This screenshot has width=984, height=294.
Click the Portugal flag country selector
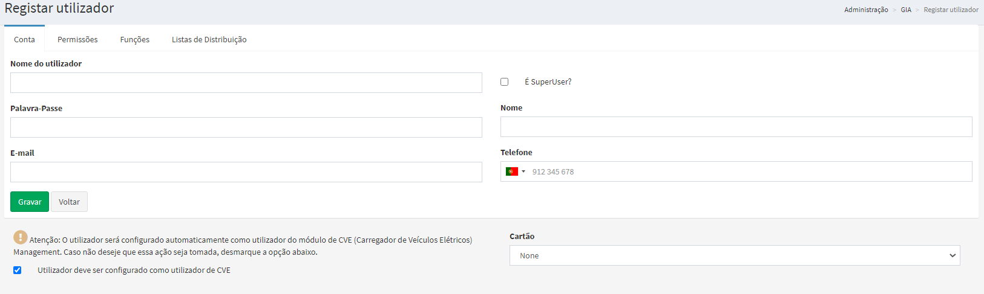[512, 171]
